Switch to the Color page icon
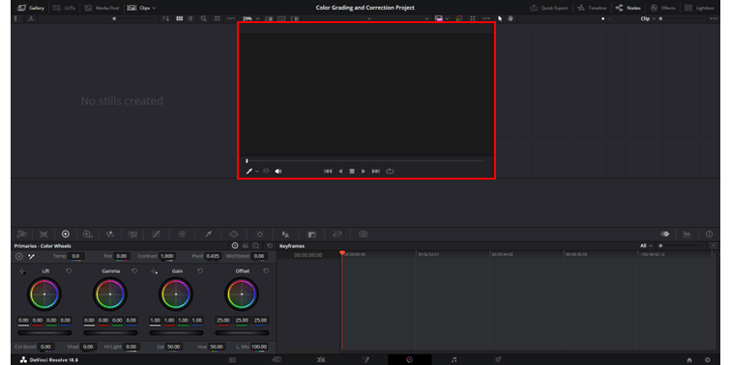The height and width of the screenshot is (365, 731). coord(409,359)
